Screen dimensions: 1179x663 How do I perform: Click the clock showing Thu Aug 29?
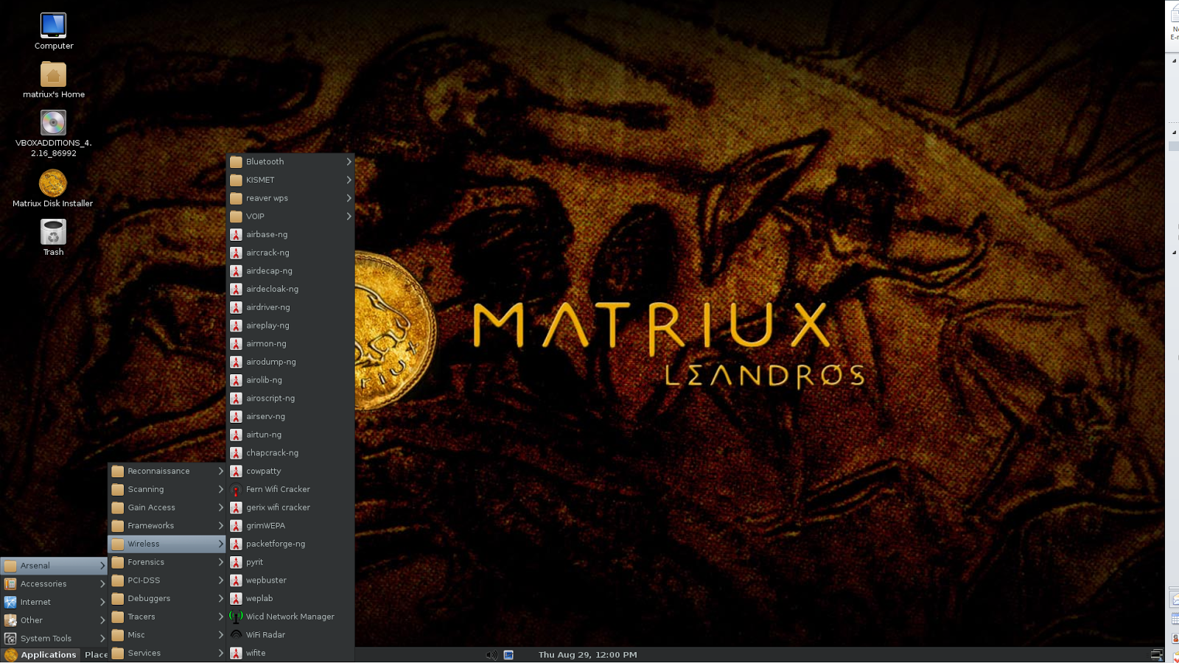[587, 654]
